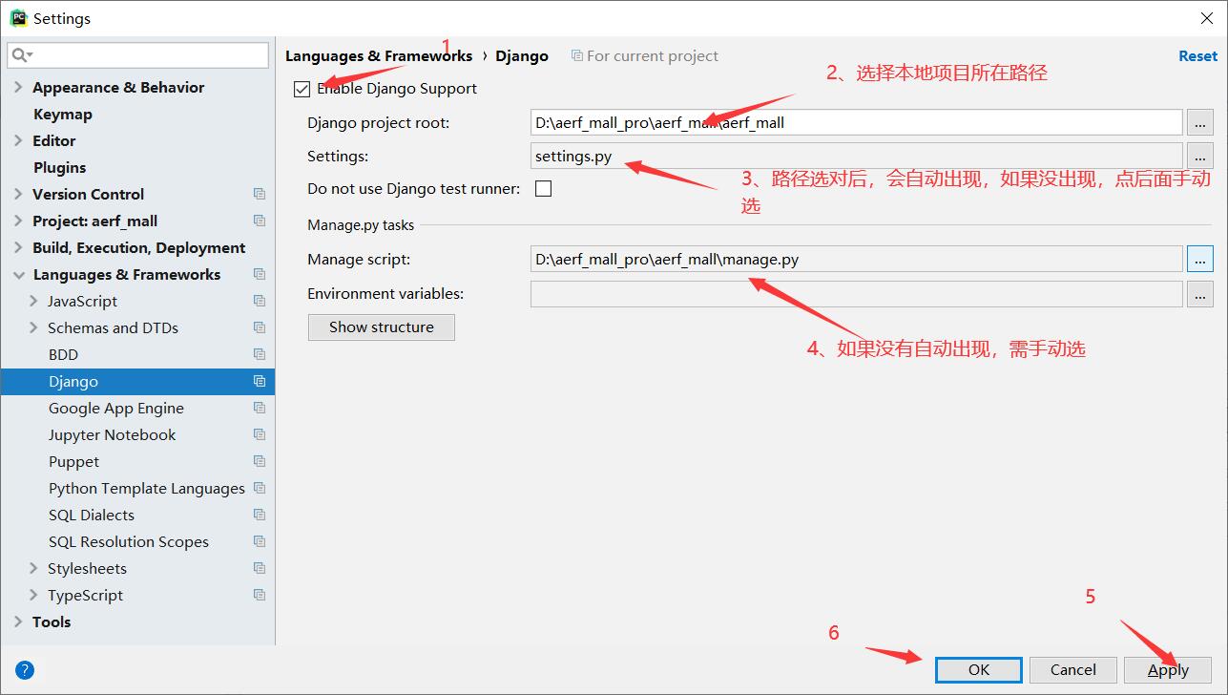This screenshot has height=695, width=1228.
Task: Expand the Editor section
Action: [18, 140]
